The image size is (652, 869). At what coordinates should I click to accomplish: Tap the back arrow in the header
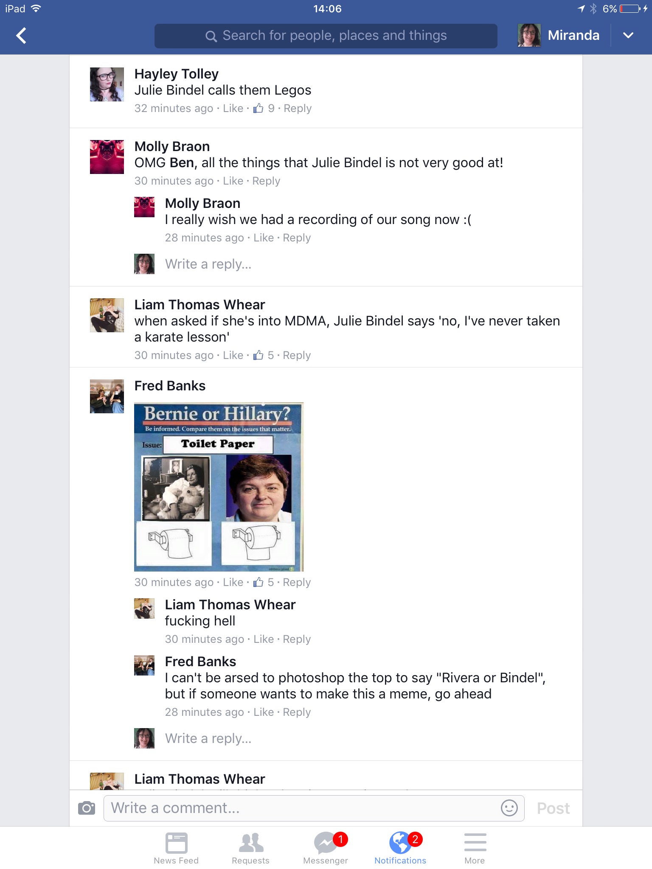click(x=21, y=36)
